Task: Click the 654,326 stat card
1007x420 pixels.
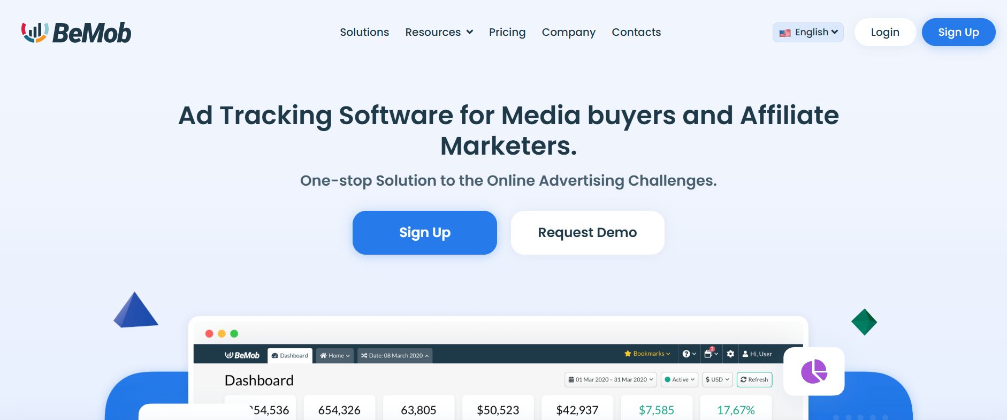Action: coord(339,408)
